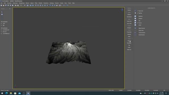
Task: Expand the left panel dropdown arrow
Action: (x=10, y=9)
